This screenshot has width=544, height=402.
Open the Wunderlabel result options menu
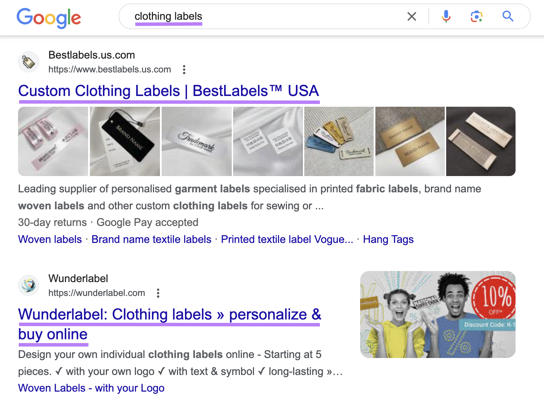[158, 293]
